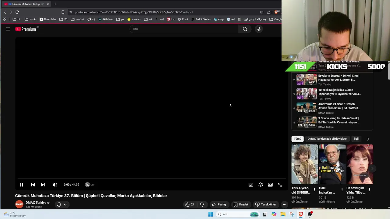Toggle the autoplay OFF switch in player
This screenshot has height=219, width=390.
90,185
